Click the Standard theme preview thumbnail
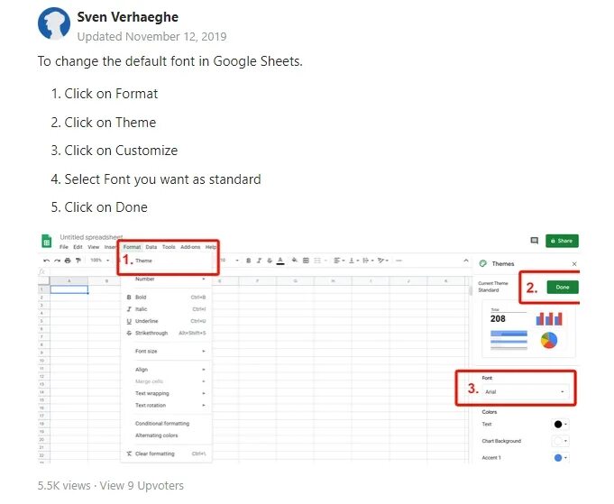The width and height of the screenshot is (614, 504). click(x=528, y=329)
